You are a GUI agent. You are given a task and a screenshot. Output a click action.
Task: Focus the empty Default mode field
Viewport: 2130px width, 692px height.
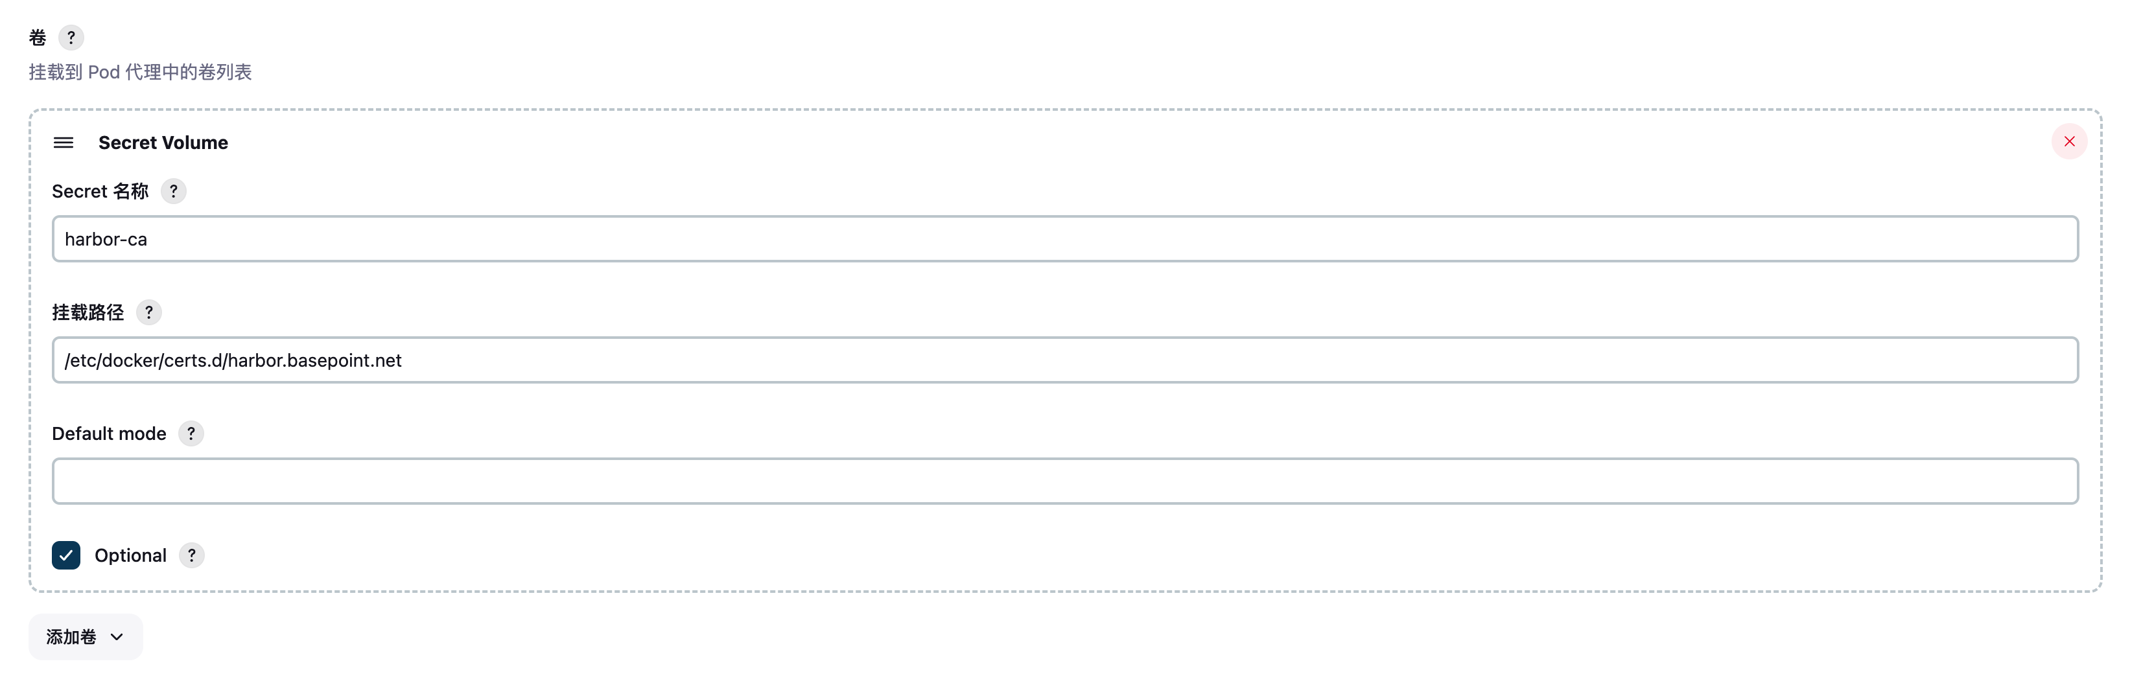coord(1065,481)
